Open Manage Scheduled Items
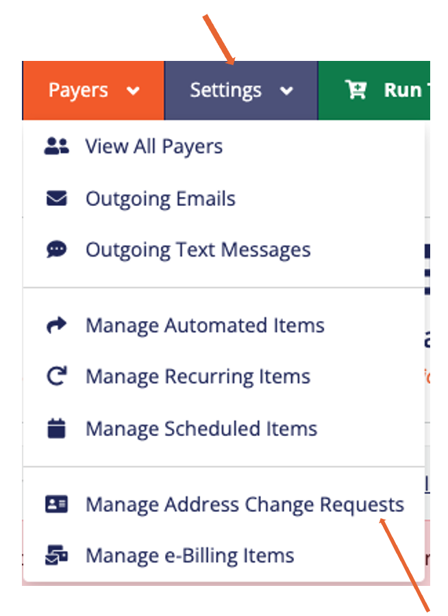The height and width of the screenshot is (616, 448). point(201,428)
